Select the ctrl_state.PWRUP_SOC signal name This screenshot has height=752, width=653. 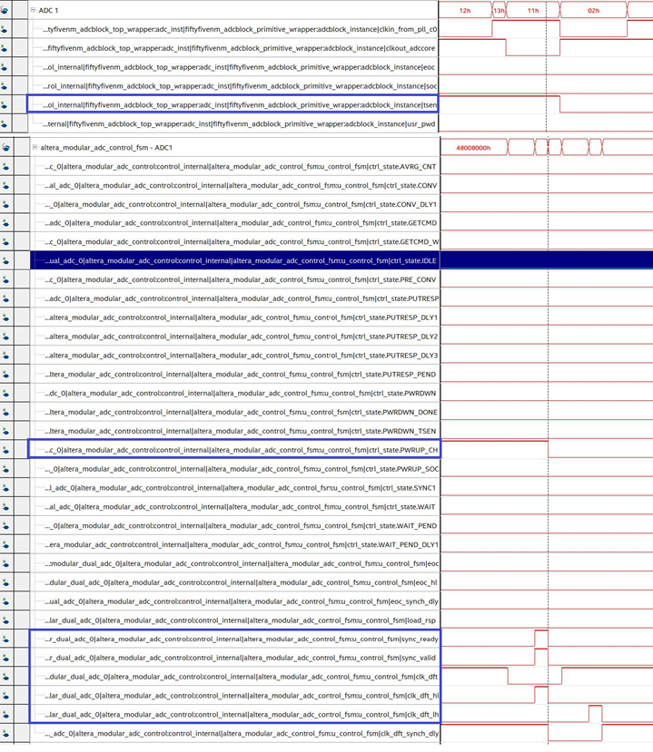pyautogui.click(x=242, y=469)
